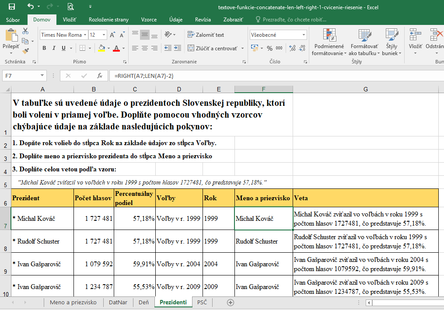Open the Name Box dropdown showing F7
Screen dimensions: 444x310
coord(42,76)
